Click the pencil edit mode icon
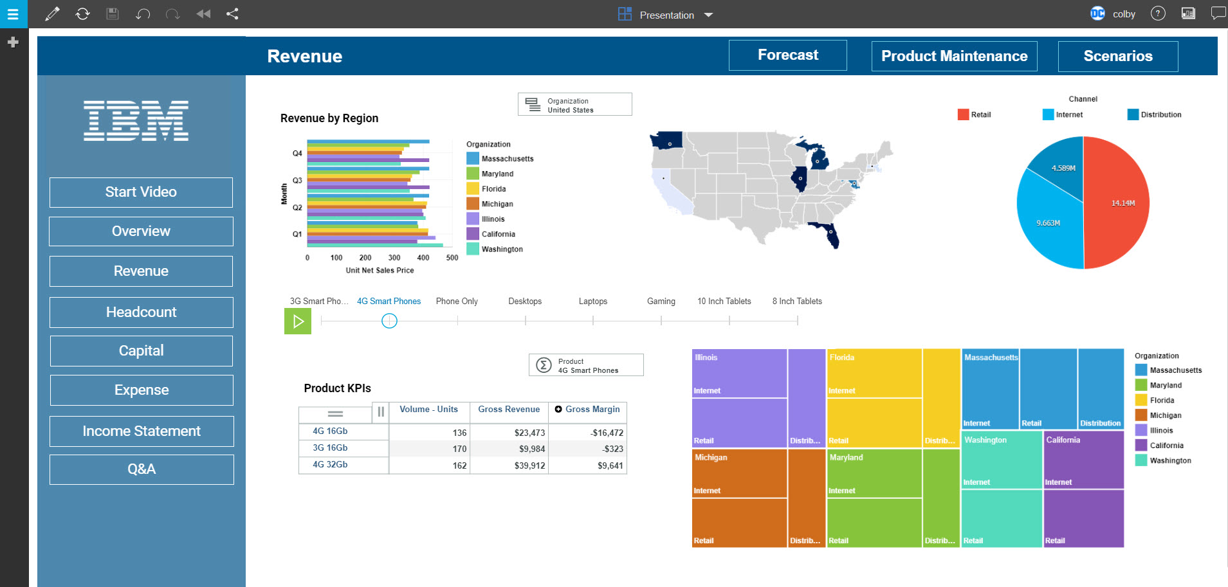Image resolution: width=1228 pixels, height=587 pixels. pos(52,14)
